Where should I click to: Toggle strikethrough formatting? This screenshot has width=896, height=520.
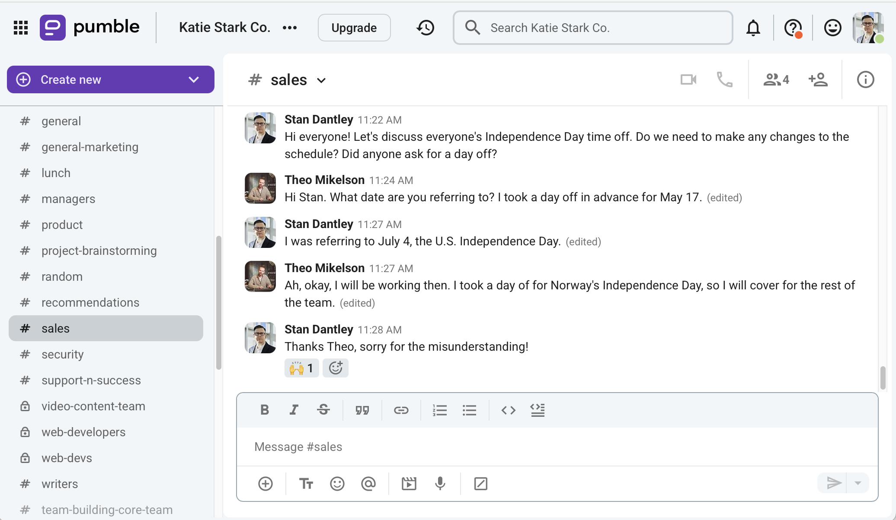(x=323, y=410)
